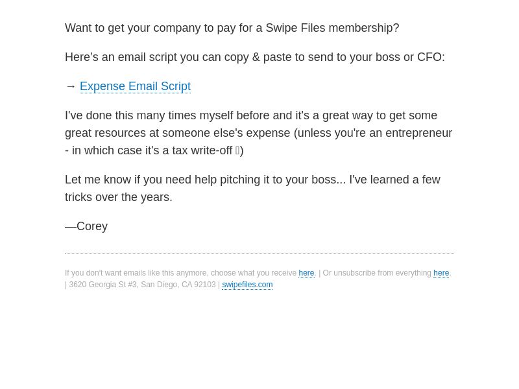The image size is (519, 389).
Task: Click the word "entrepreneur" in the paragraph
Action: (x=418, y=133)
